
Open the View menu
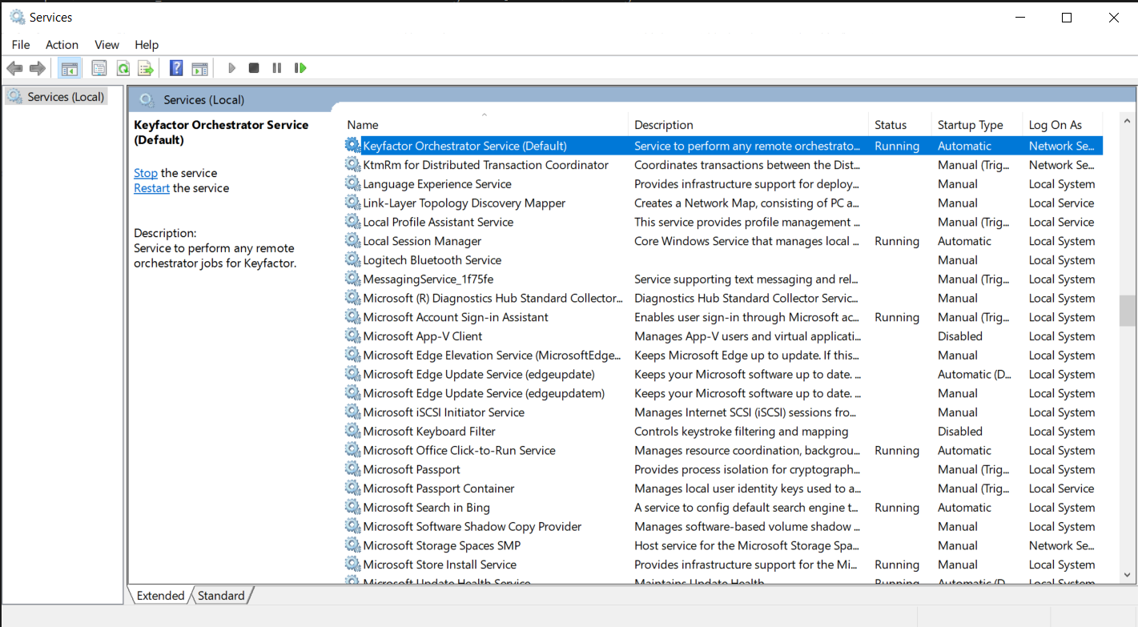click(107, 45)
